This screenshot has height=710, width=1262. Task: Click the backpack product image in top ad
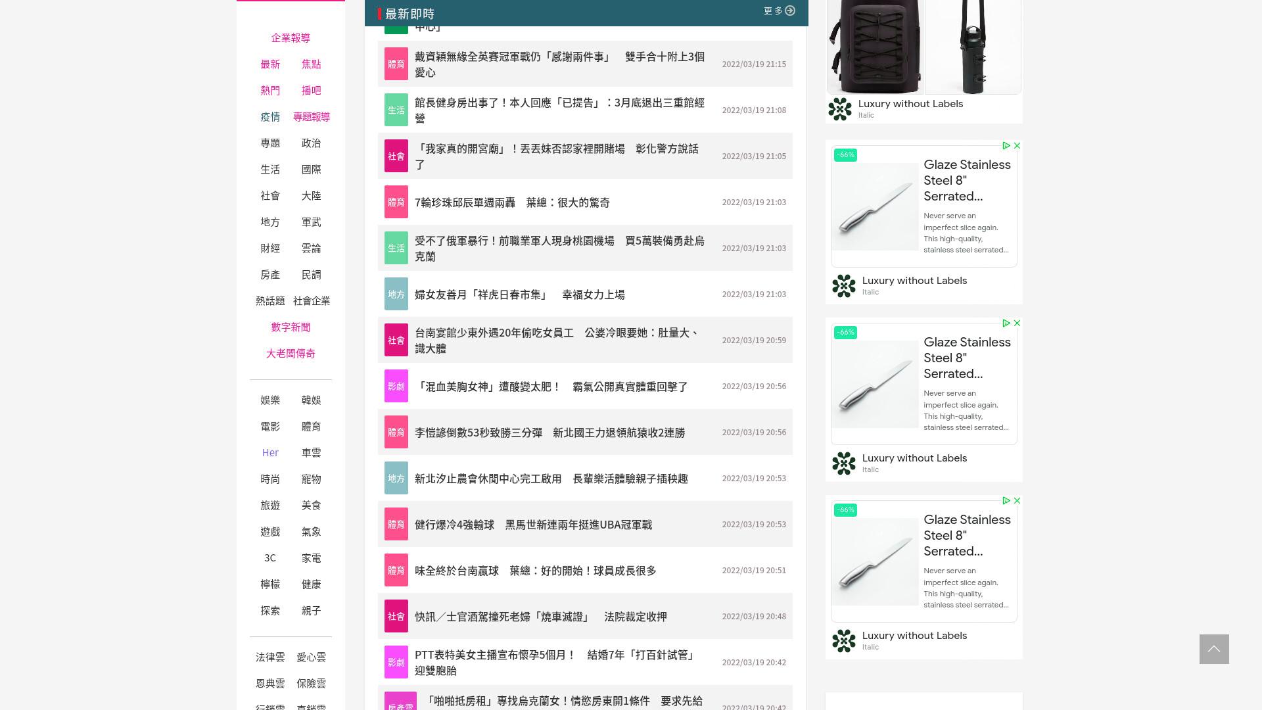point(875,47)
